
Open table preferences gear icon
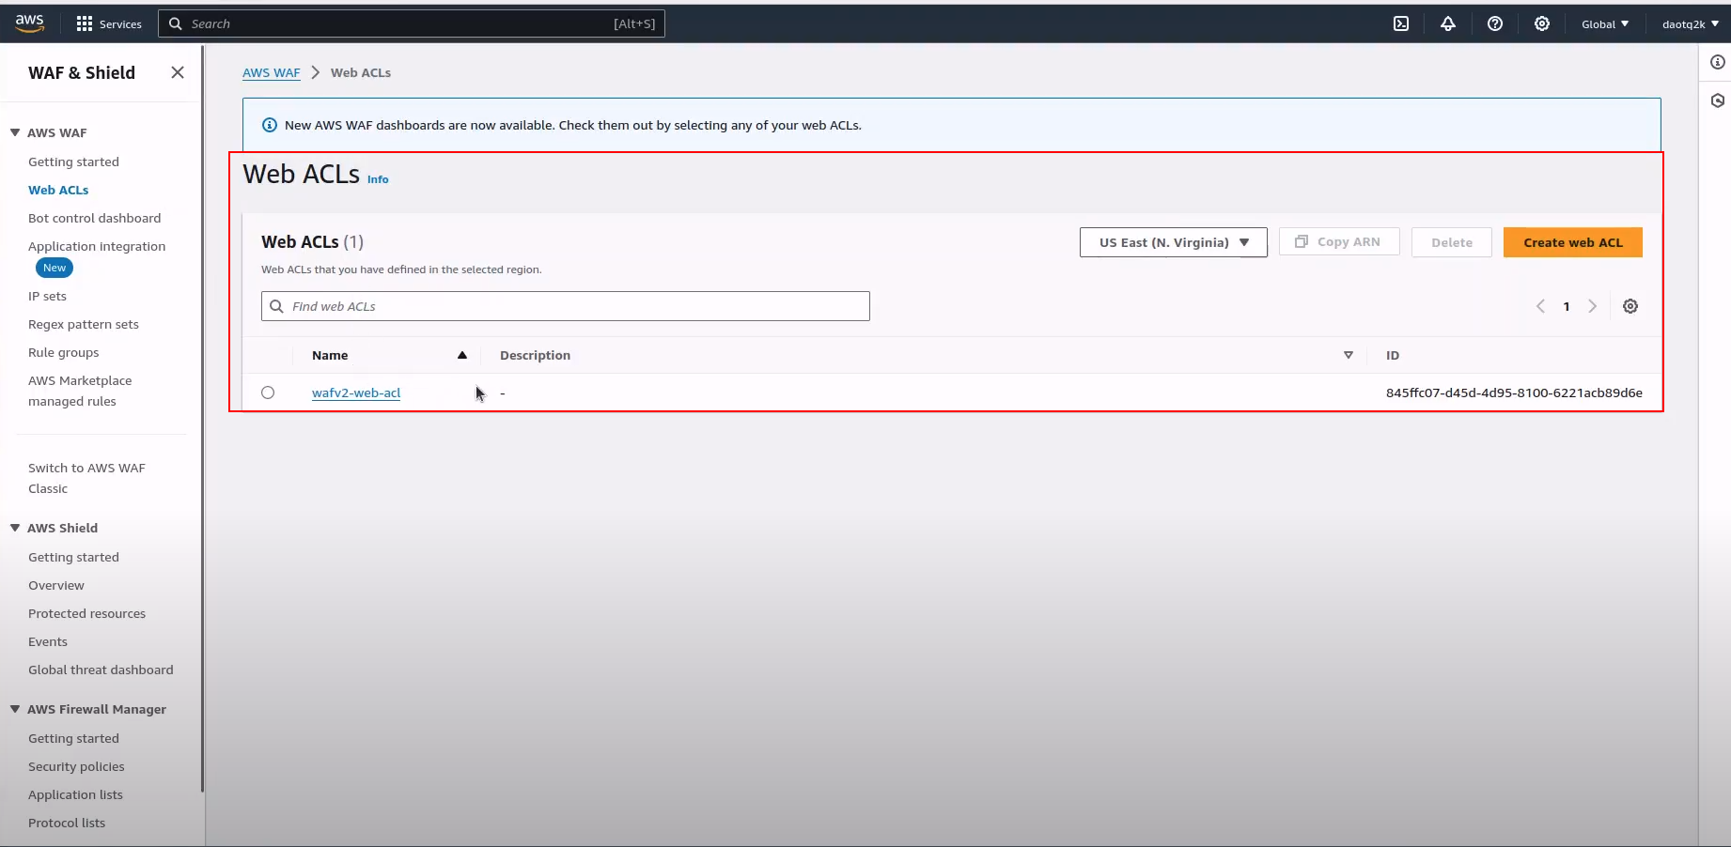(x=1630, y=306)
